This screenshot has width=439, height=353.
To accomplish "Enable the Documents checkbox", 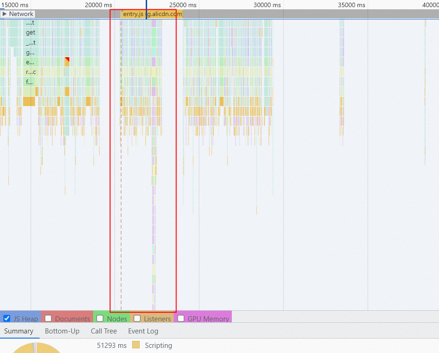I will (48, 318).
